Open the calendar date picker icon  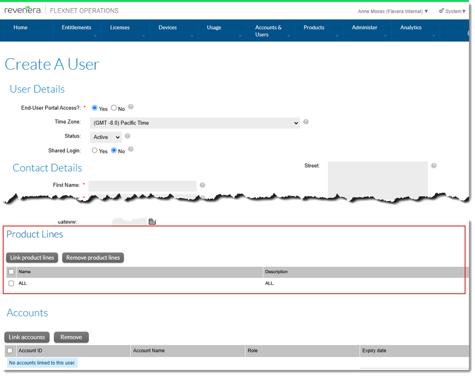[152, 221]
